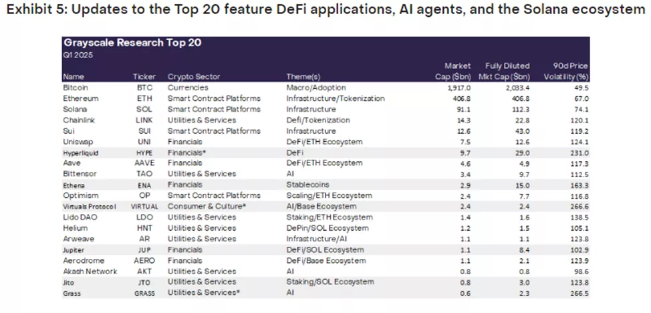The height and width of the screenshot is (313, 651).
Task: Click the 'Utilities & Services*' cell for Grass
Action: click(x=205, y=293)
